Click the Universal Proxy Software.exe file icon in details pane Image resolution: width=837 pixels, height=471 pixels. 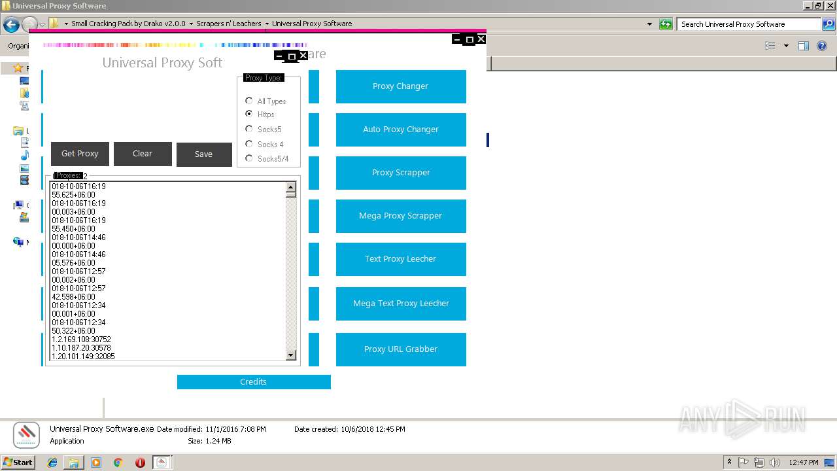pos(27,435)
